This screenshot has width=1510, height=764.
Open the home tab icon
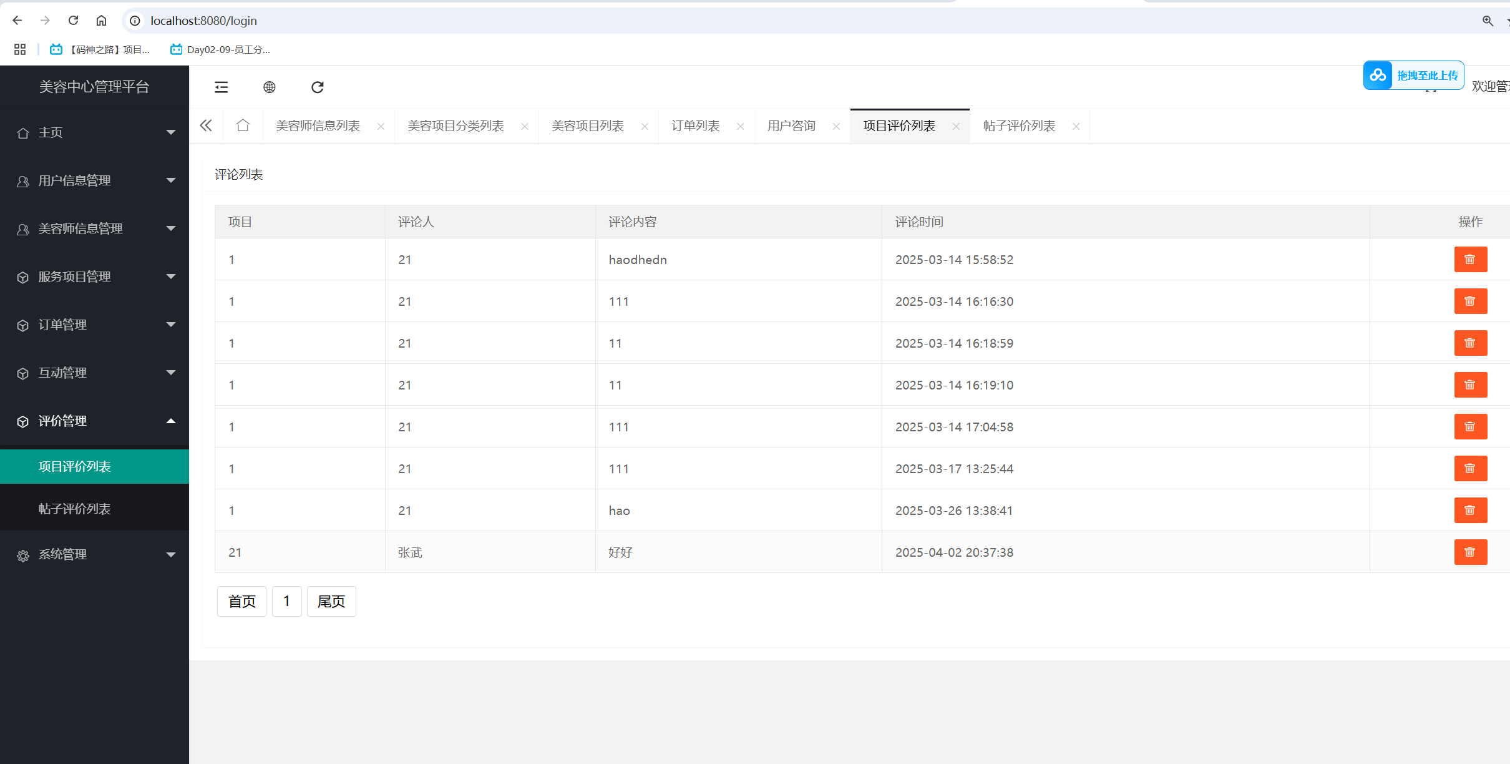click(x=243, y=125)
